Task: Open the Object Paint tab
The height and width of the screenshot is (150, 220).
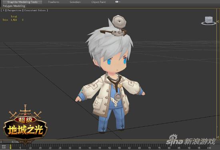Action: [98, 2]
